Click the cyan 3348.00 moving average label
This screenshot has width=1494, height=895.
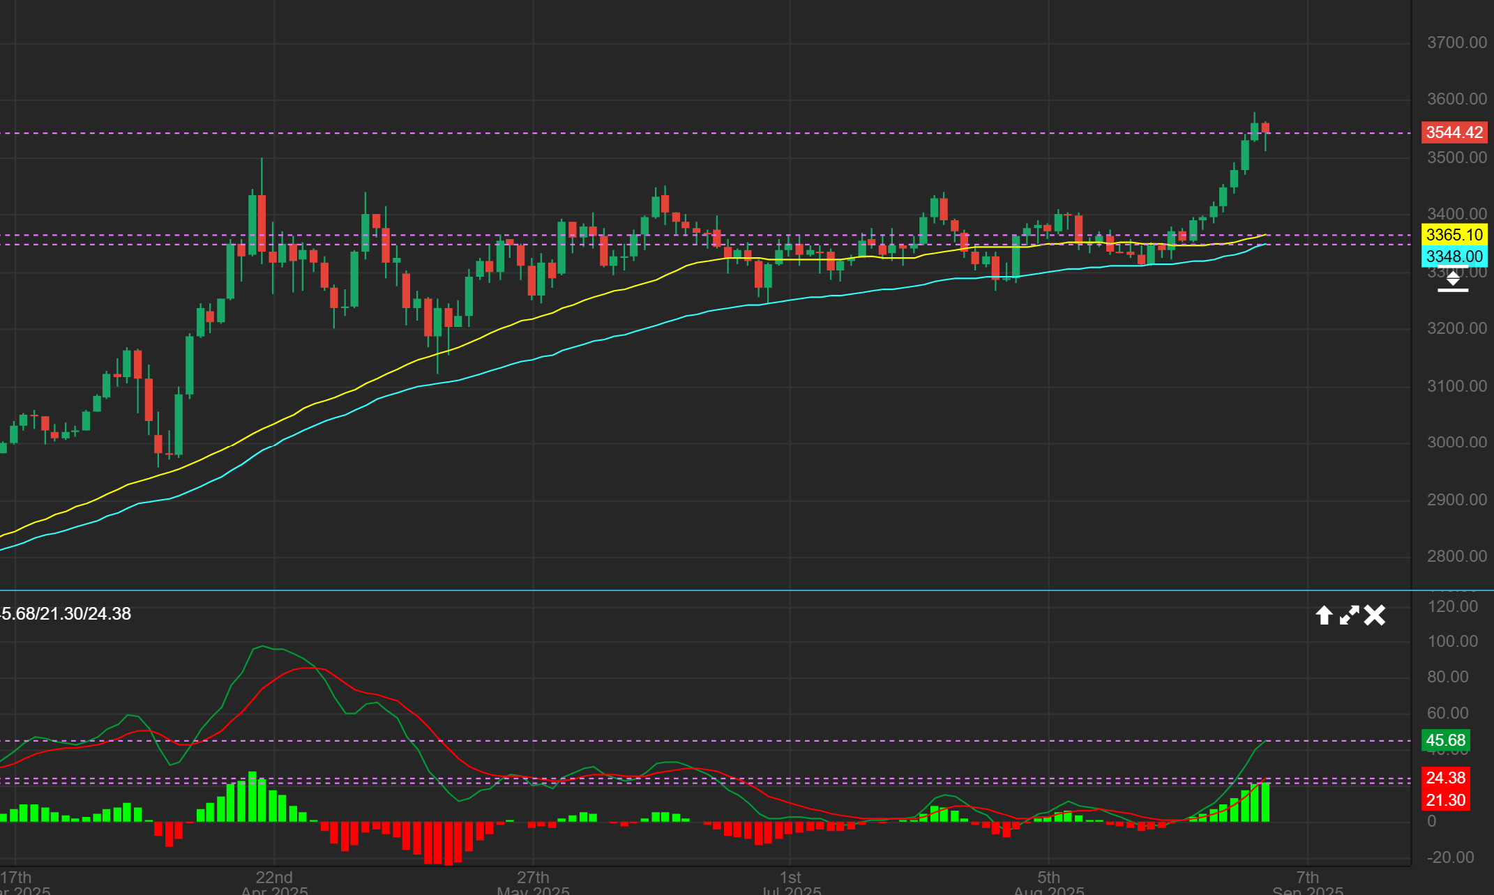[1454, 257]
